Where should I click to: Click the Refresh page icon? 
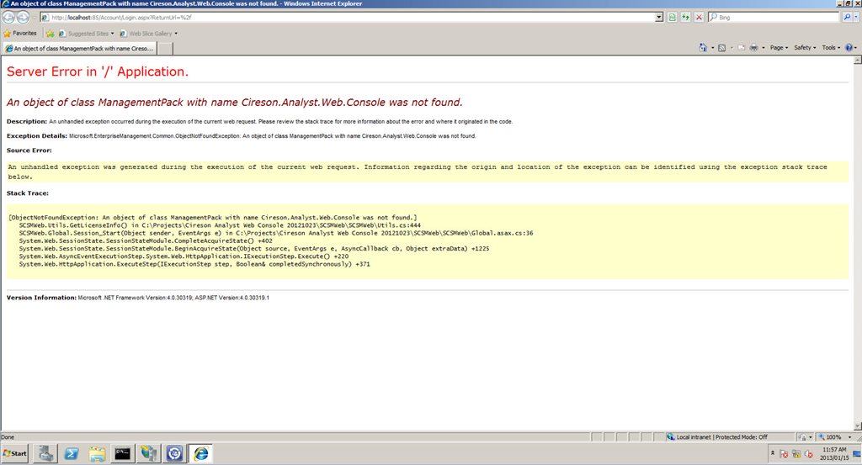click(685, 17)
